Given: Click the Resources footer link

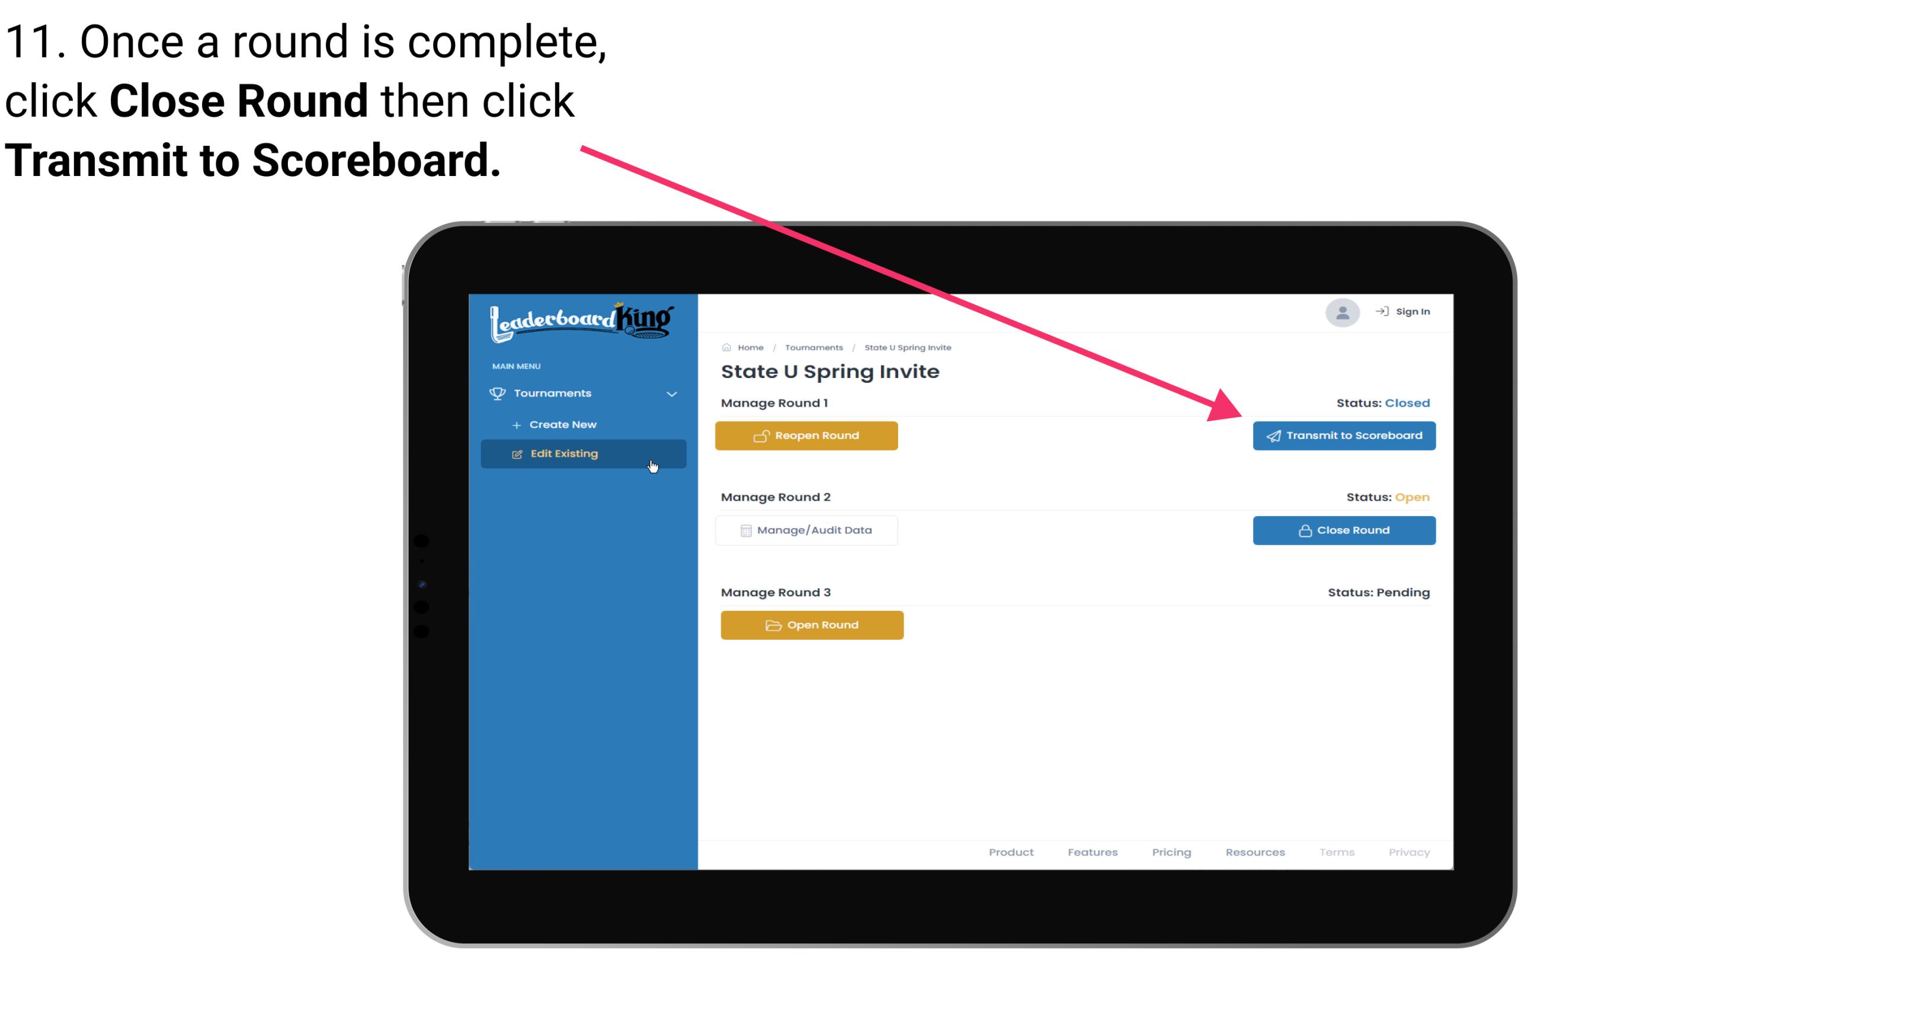Looking at the screenshot, I should (x=1256, y=851).
